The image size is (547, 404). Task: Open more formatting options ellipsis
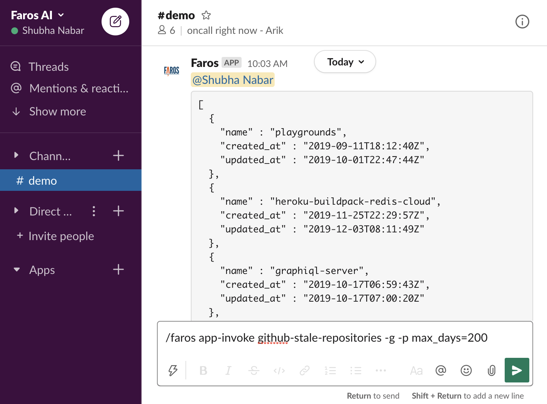[x=381, y=371]
